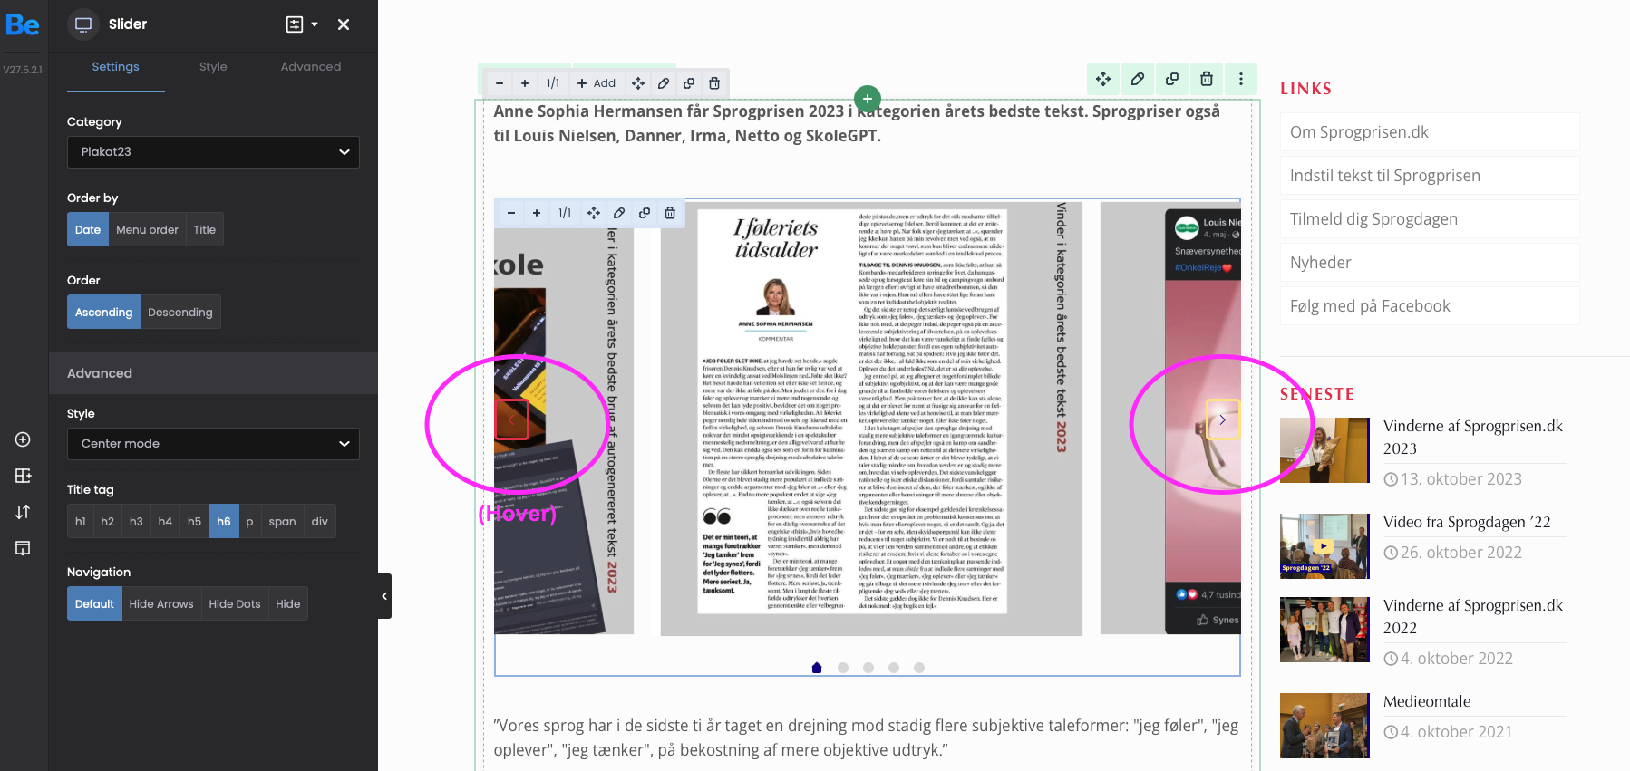The image size is (1630, 771).
Task: Click the green plus circle to add section
Action: (868, 98)
